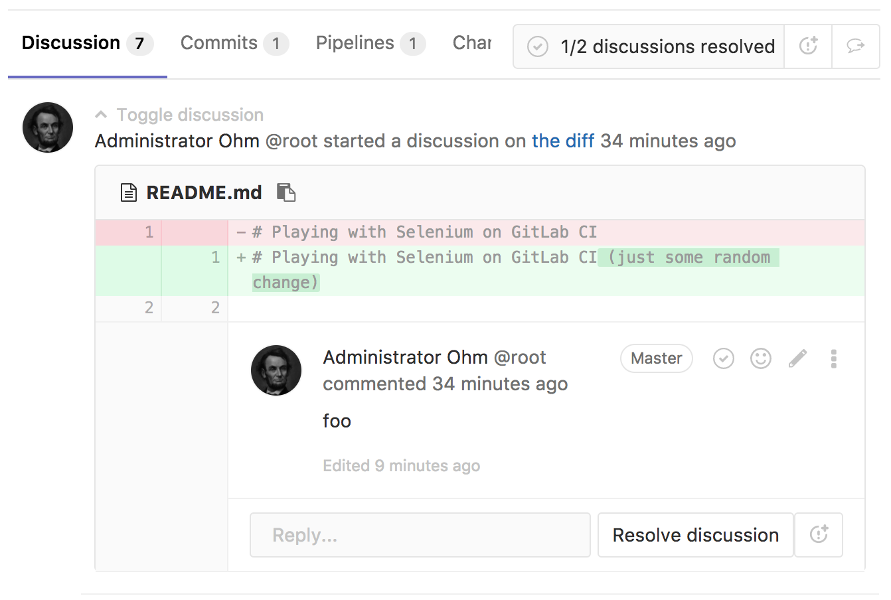Click README.md file document icon
Image resolution: width=891 pixels, height=600 pixels.
click(x=128, y=192)
